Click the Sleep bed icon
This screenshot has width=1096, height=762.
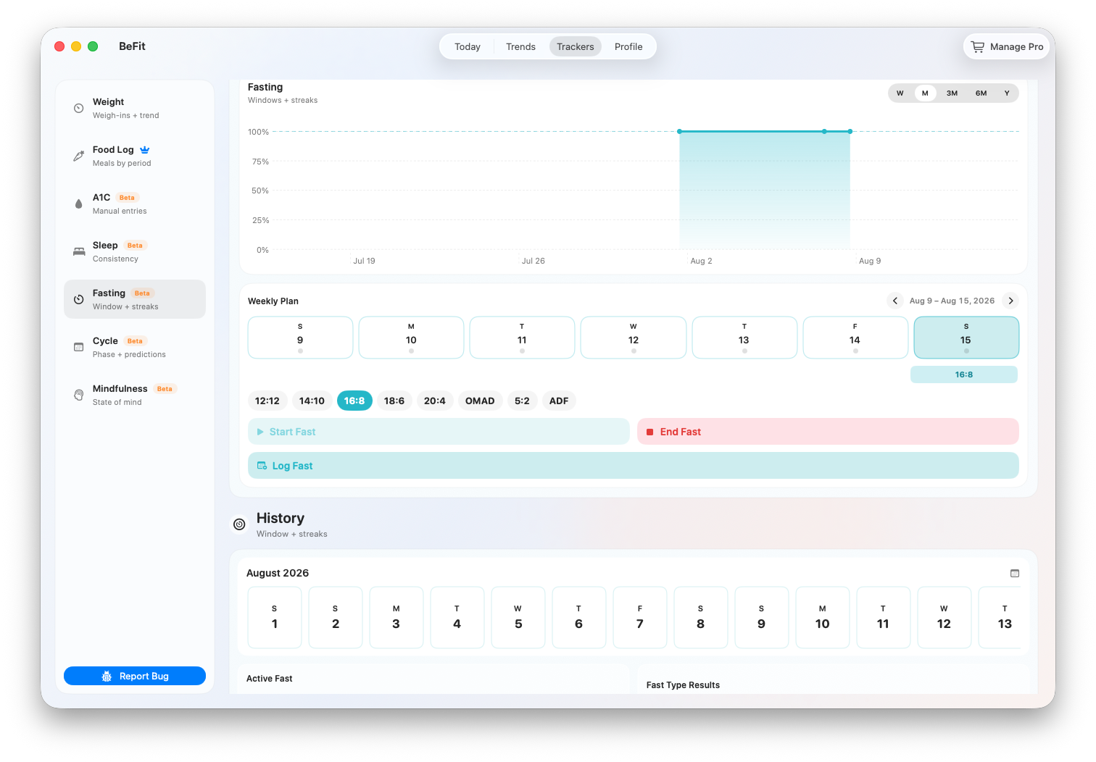(79, 251)
